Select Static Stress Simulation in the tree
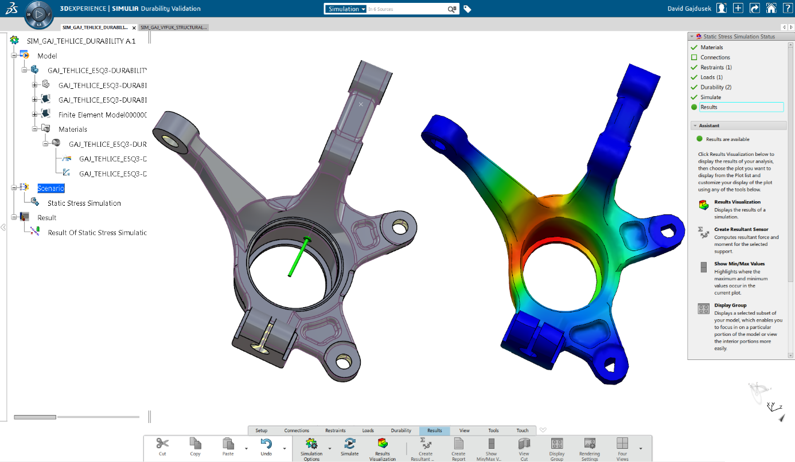Image resolution: width=795 pixels, height=462 pixels. 84,203
